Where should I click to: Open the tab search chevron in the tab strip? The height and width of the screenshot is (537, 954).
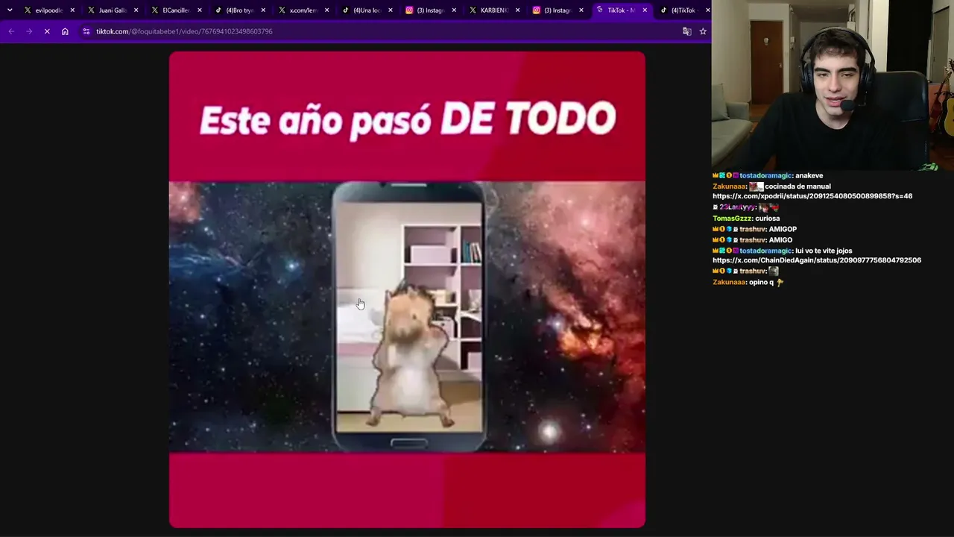10,10
